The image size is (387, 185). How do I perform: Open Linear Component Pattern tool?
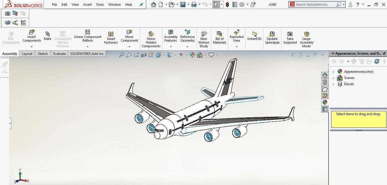click(x=88, y=36)
